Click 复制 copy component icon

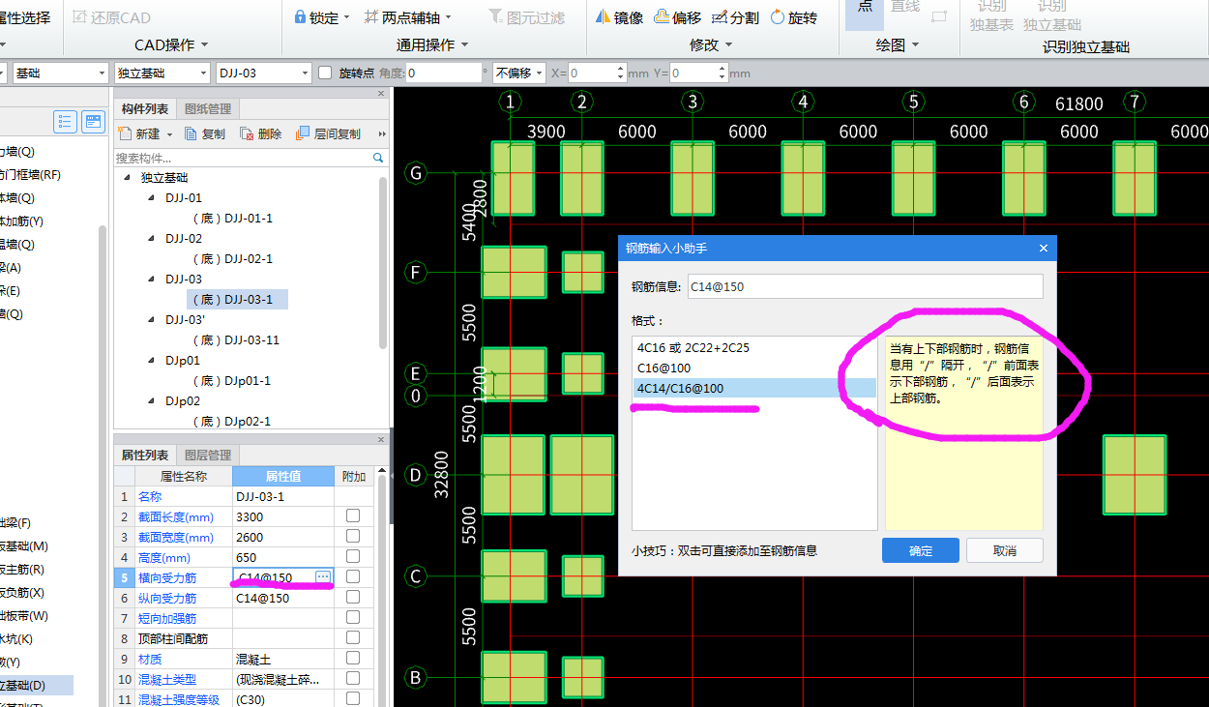point(192,133)
